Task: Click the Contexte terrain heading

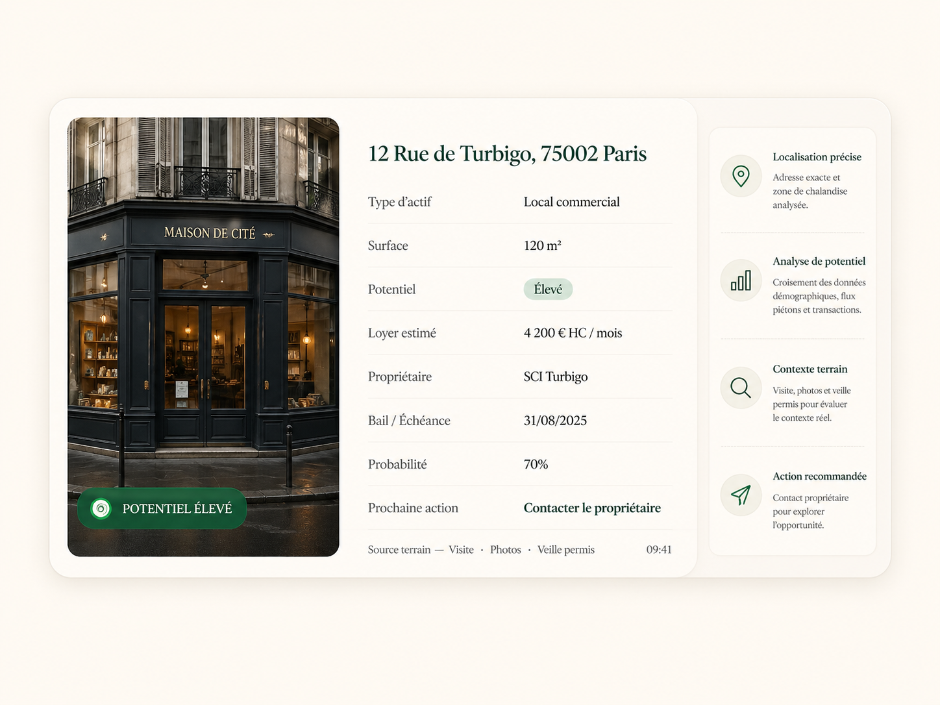Action: pos(810,369)
